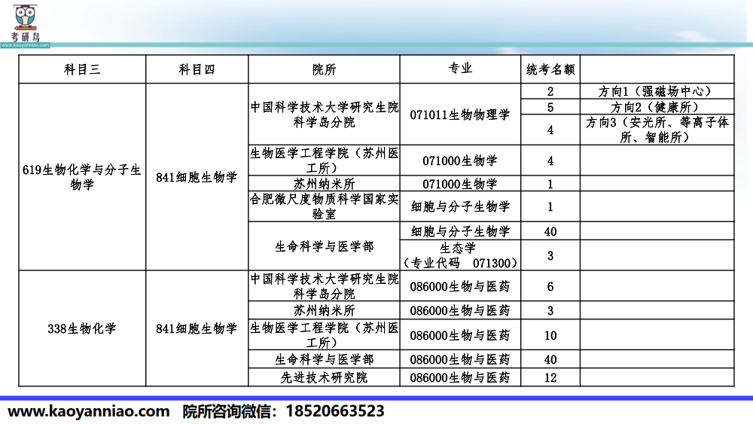Click the 科目四 column header
The width and height of the screenshot is (753, 424).
pos(197,69)
